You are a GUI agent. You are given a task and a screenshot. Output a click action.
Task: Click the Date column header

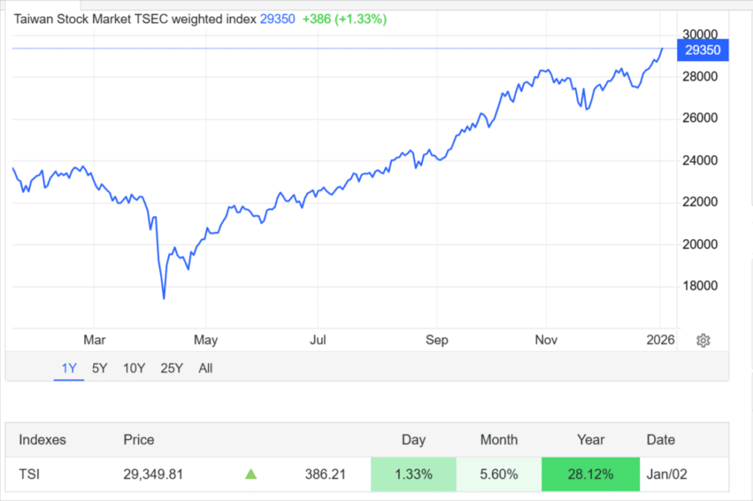661,439
